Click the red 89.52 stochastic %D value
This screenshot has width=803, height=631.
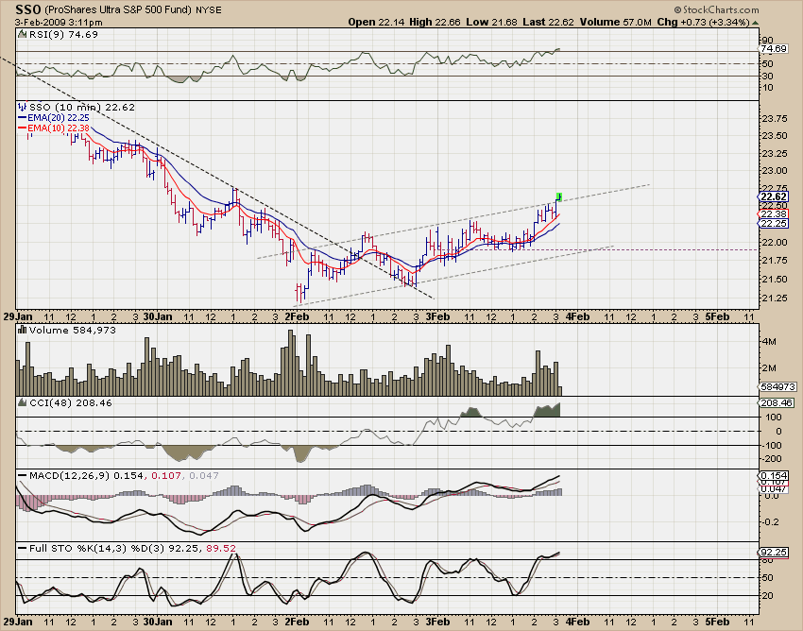[221, 548]
